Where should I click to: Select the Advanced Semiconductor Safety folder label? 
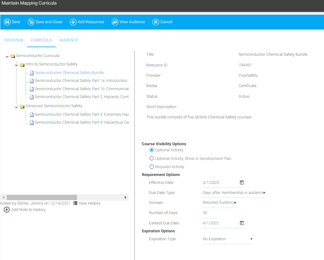54,106
